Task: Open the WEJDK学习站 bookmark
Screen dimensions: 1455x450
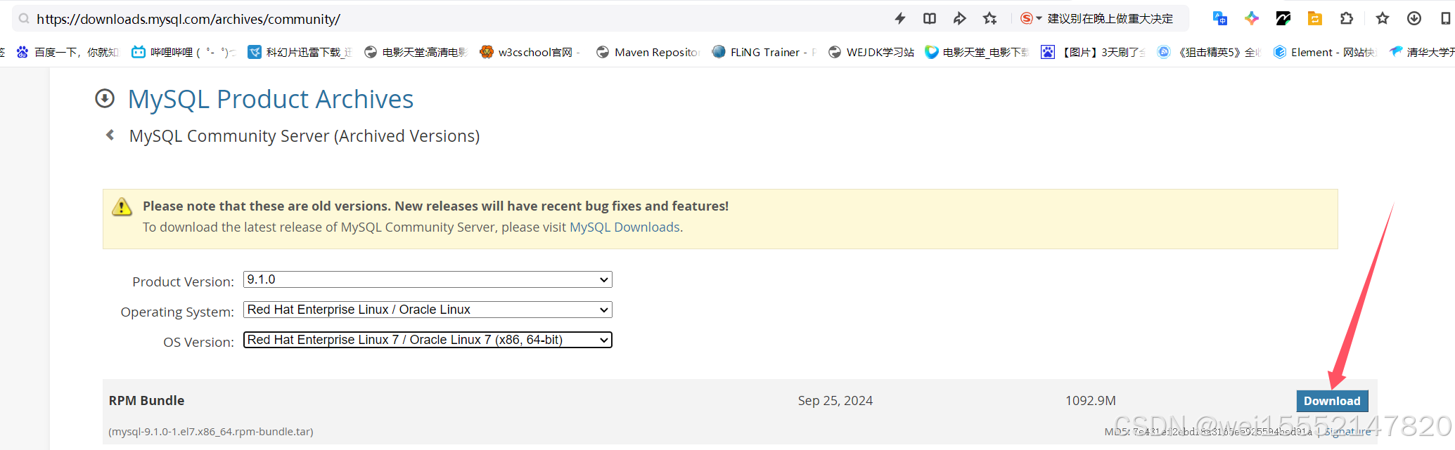Action: [x=871, y=52]
